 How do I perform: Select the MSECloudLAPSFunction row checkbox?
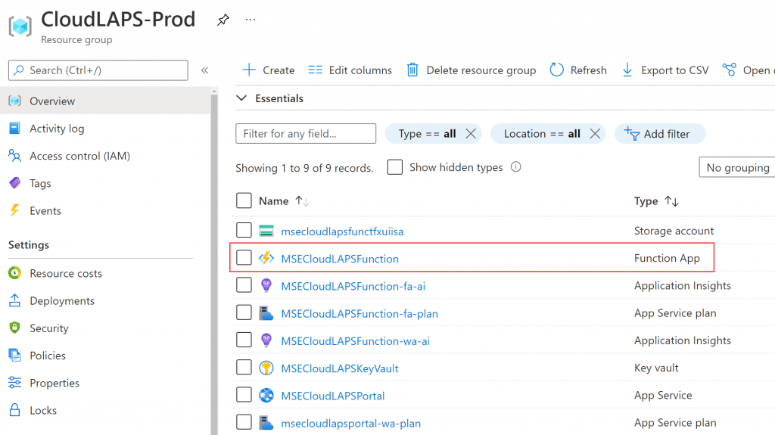coord(244,257)
